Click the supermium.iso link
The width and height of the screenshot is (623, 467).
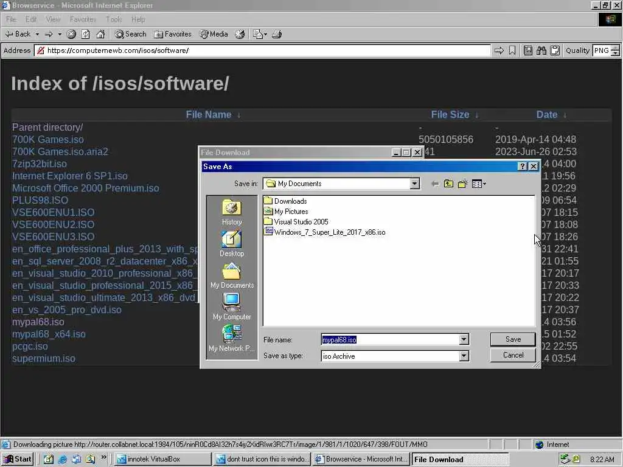pyautogui.click(x=44, y=359)
